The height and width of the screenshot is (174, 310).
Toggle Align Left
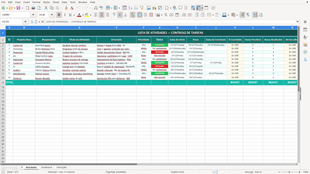point(96,15)
